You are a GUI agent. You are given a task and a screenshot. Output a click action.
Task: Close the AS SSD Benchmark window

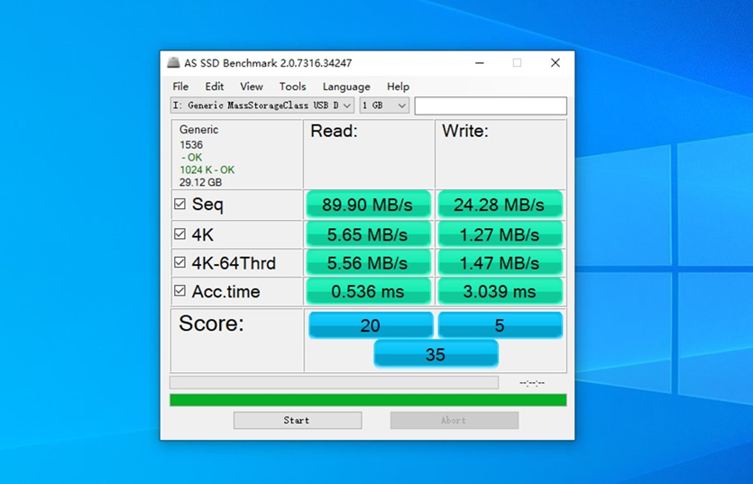point(556,63)
